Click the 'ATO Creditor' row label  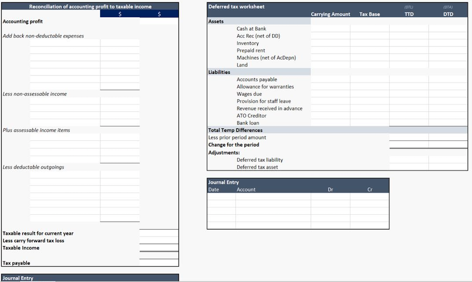[251, 116]
